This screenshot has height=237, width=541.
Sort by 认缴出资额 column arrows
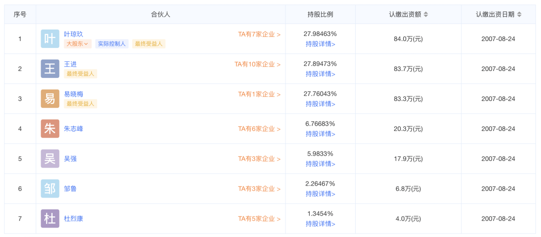click(426, 14)
